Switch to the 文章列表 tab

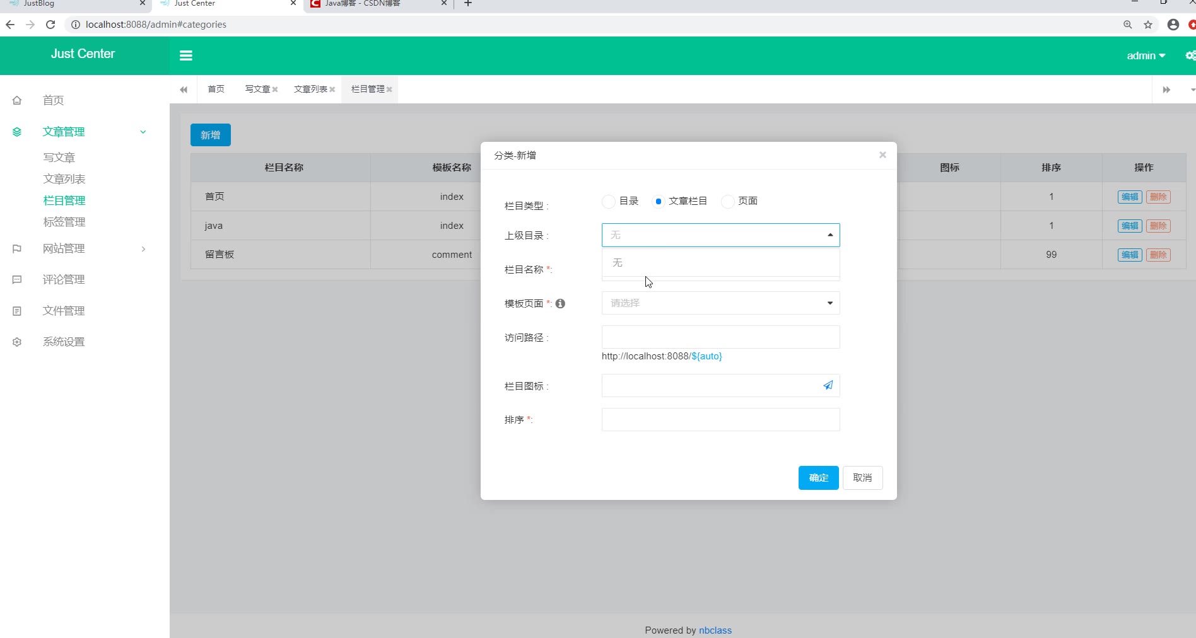[x=310, y=90]
